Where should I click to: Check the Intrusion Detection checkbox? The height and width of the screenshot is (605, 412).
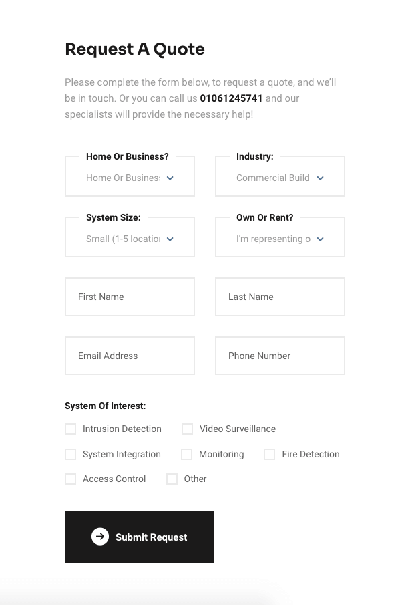pyautogui.click(x=71, y=429)
